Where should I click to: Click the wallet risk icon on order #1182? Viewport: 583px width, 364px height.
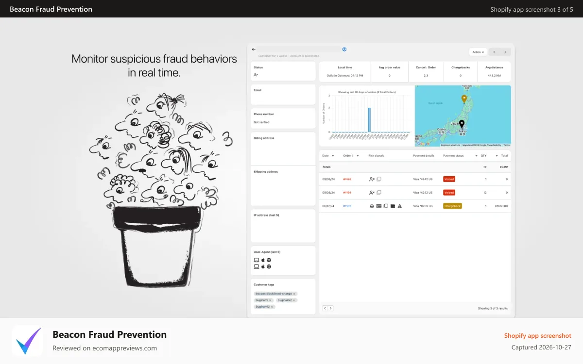tap(393, 206)
